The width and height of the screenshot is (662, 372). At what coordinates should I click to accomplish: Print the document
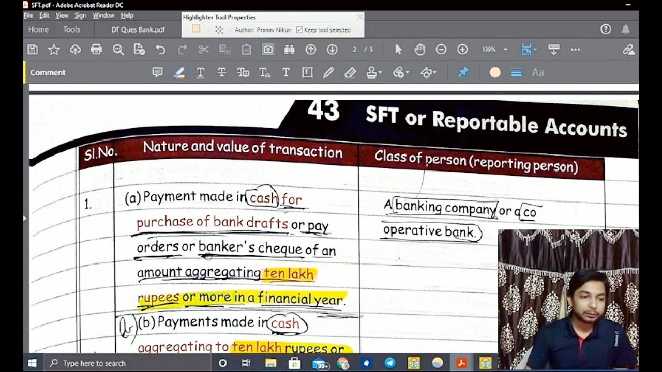point(96,50)
